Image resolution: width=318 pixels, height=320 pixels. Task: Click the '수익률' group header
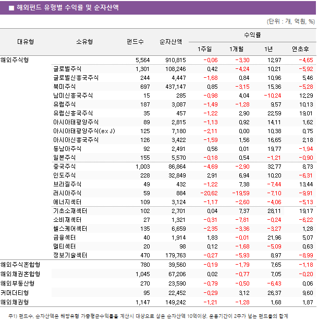pos(252,35)
